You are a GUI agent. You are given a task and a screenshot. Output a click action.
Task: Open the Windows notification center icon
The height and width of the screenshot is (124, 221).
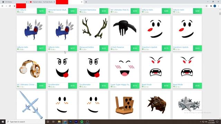[x=217, y=122]
